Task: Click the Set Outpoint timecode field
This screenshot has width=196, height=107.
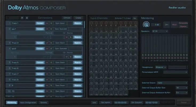Action: pyautogui.click(x=151, y=102)
